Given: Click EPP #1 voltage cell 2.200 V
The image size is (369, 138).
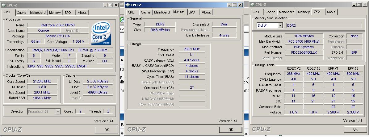Looking at the screenshot, I should pyautogui.click(x=333, y=112).
